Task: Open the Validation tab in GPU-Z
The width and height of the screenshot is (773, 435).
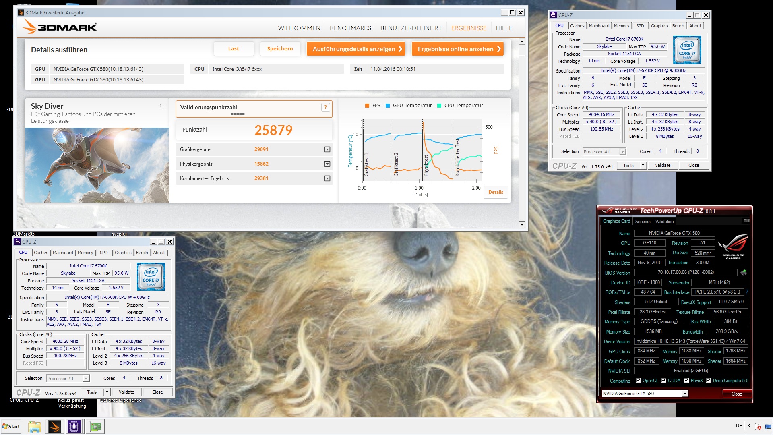Action: 664,221
